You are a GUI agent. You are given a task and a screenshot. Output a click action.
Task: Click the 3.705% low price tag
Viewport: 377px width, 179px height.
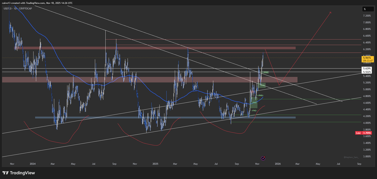click(x=367, y=133)
